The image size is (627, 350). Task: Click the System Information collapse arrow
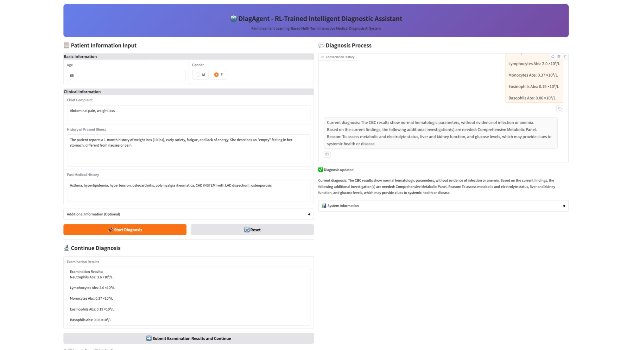563,206
